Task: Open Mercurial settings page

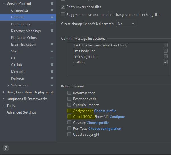Action: [x=18, y=72]
